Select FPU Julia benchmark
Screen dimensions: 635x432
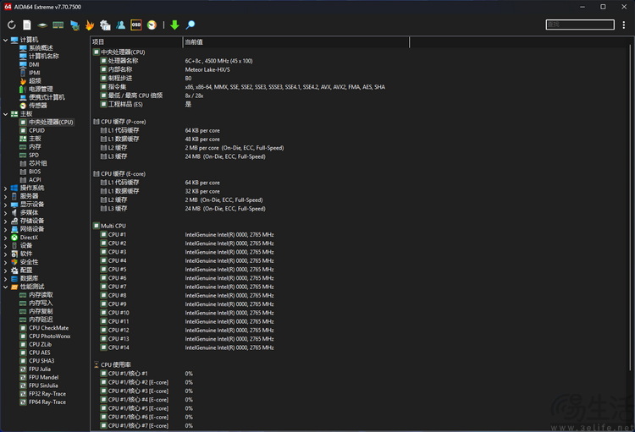click(x=40, y=369)
